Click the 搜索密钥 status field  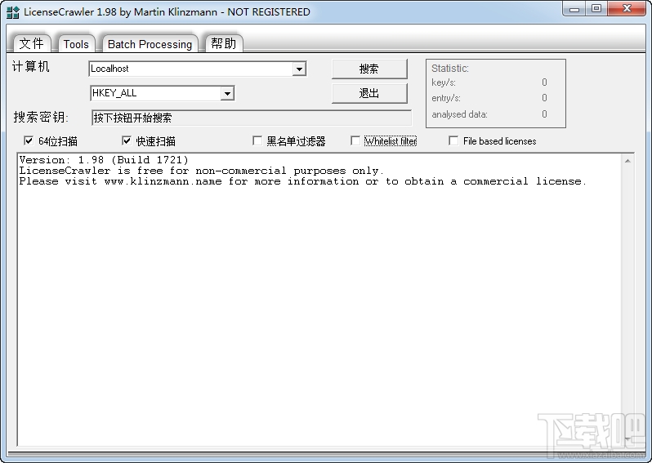click(251, 118)
